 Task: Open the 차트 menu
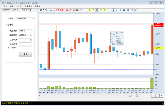[12, 6]
